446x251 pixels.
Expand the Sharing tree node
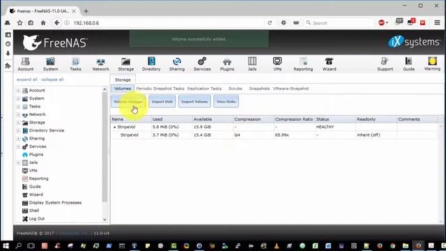[18, 139]
